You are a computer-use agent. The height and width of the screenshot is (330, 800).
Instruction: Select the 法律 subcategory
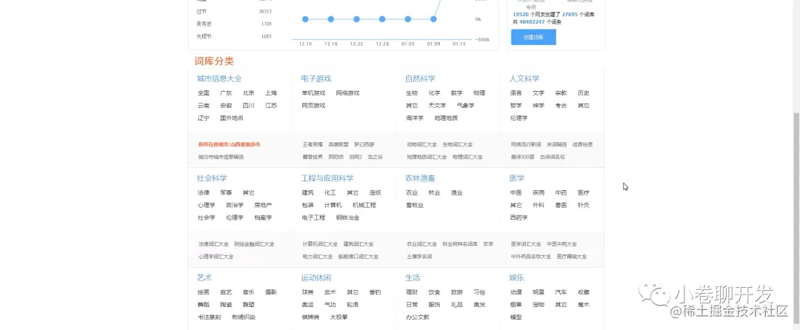[x=203, y=193]
